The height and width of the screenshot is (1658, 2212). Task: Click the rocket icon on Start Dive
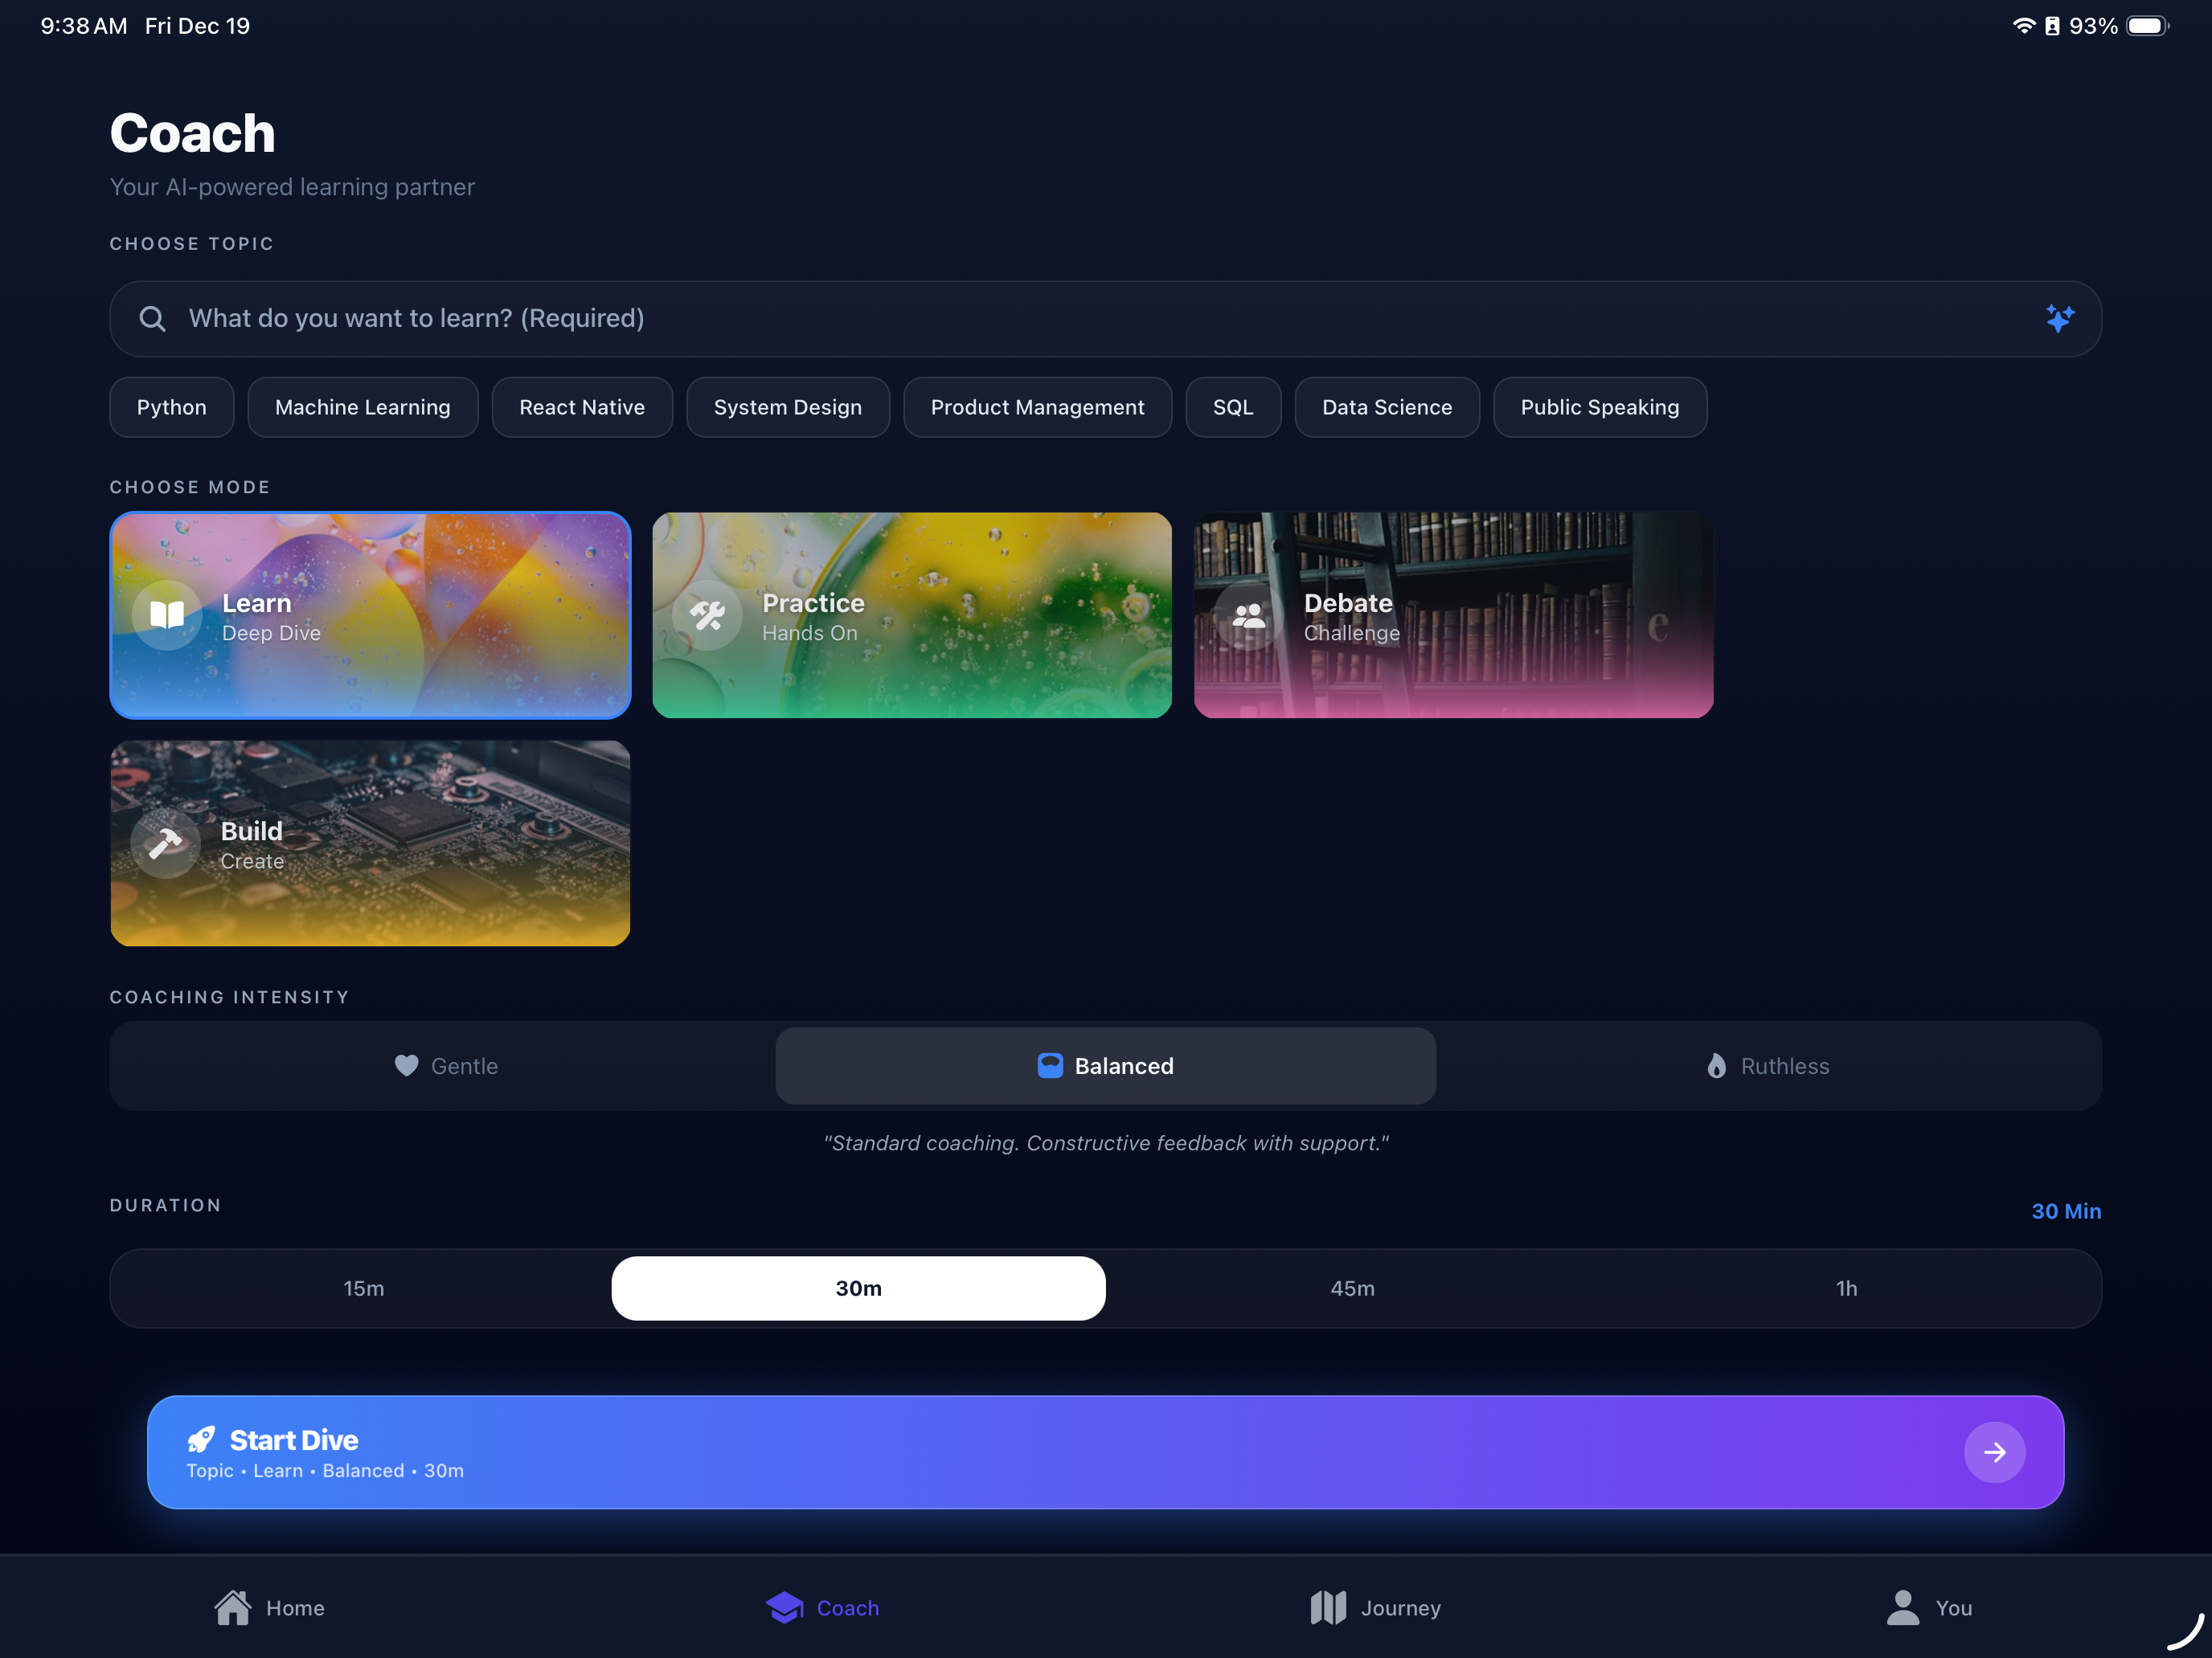(201, 1440)
